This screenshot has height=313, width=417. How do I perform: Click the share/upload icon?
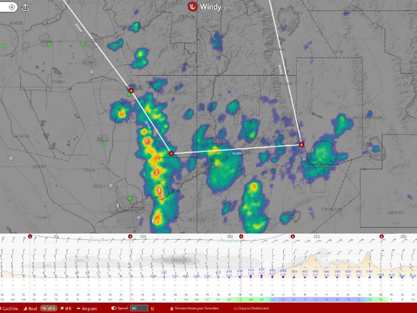coord(25,7)
